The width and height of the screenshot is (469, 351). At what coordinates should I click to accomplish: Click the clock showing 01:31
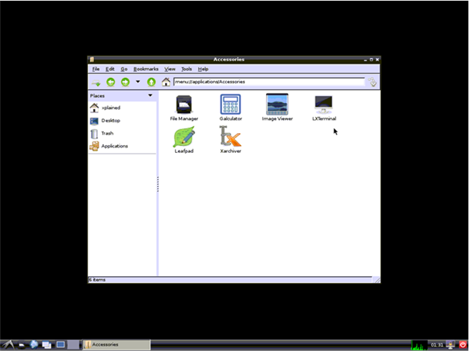point(436,345)
